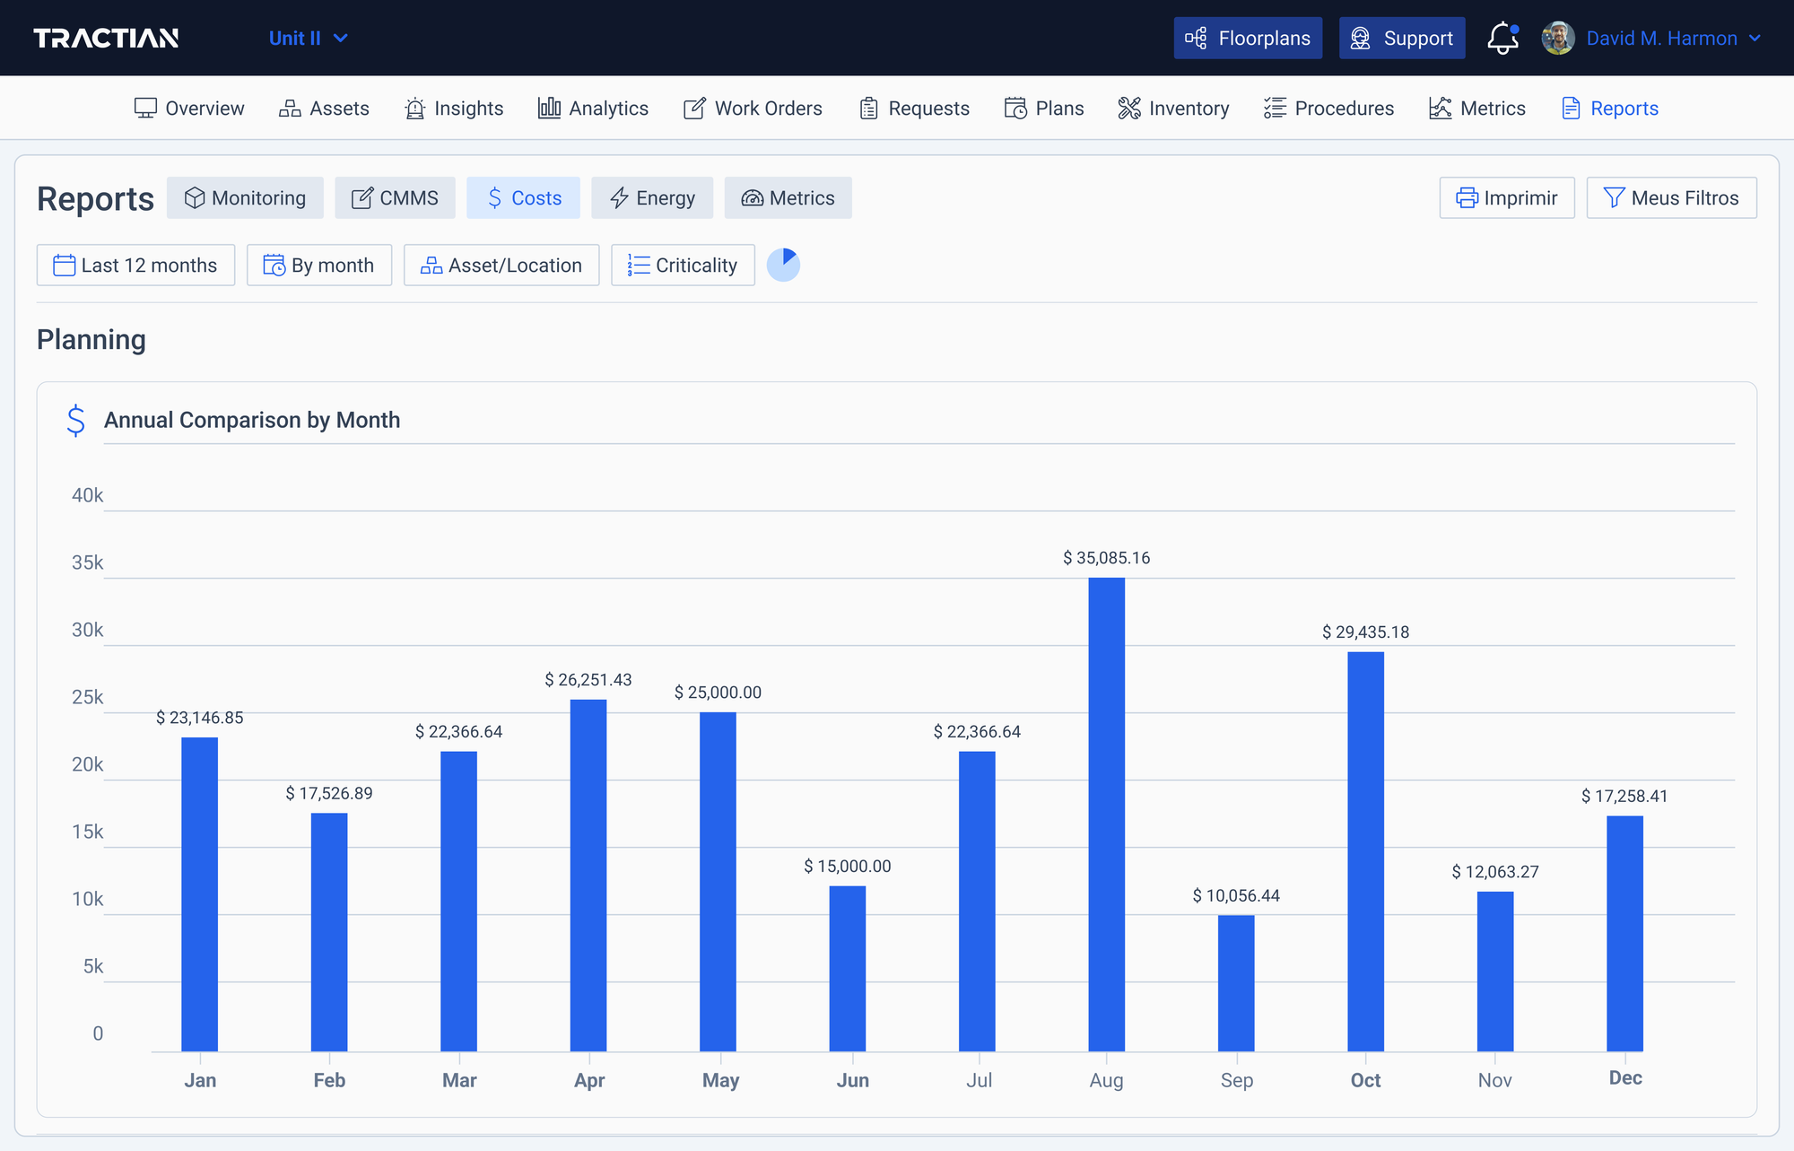
Task: Open the Analytics section via its bar-chart icon
Action: coord(550,108)
